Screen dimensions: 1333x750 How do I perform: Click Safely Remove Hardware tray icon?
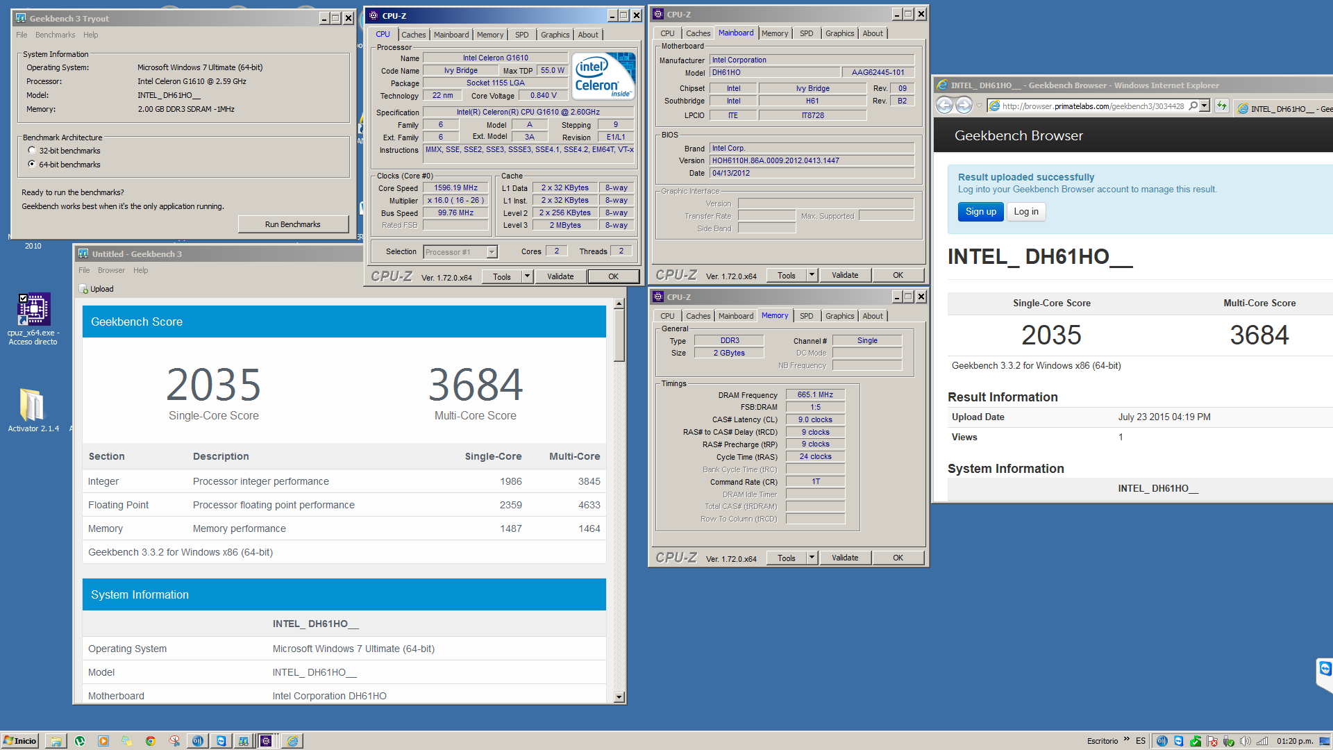click(1229, 741)
